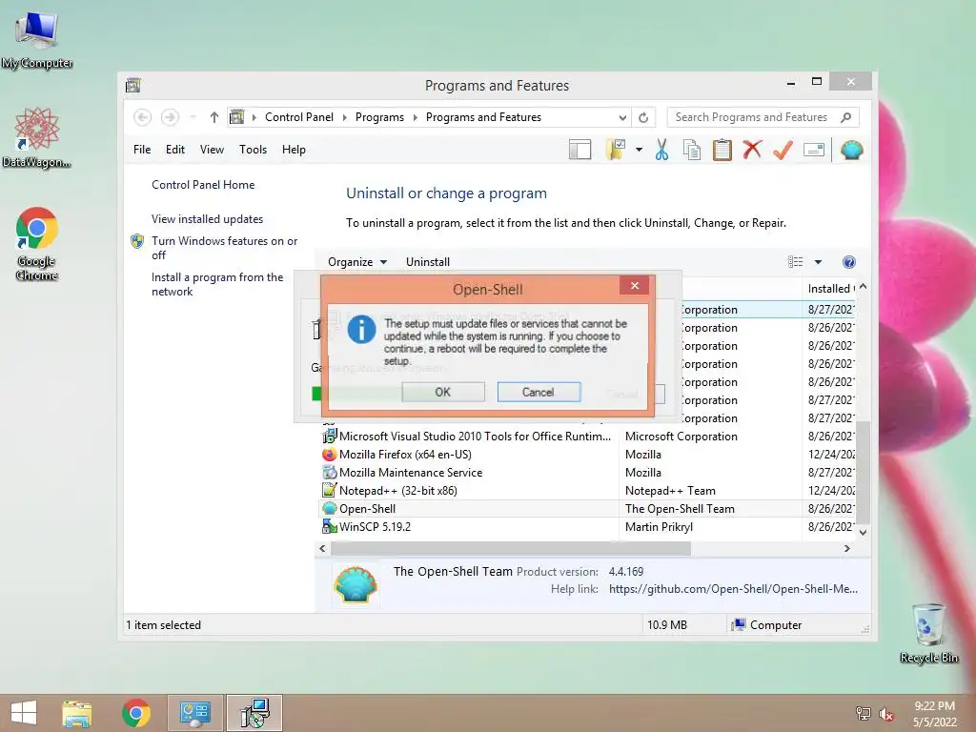Image resolution: width=976 pixels, height=732 pixels.
Task: Click the folder options toolbar icon
Action: pyautogui.click(x=615, y=150)
